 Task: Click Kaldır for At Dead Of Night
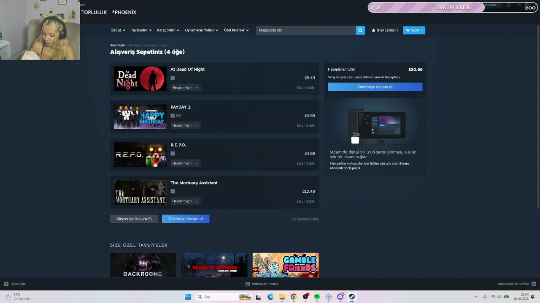310,88
